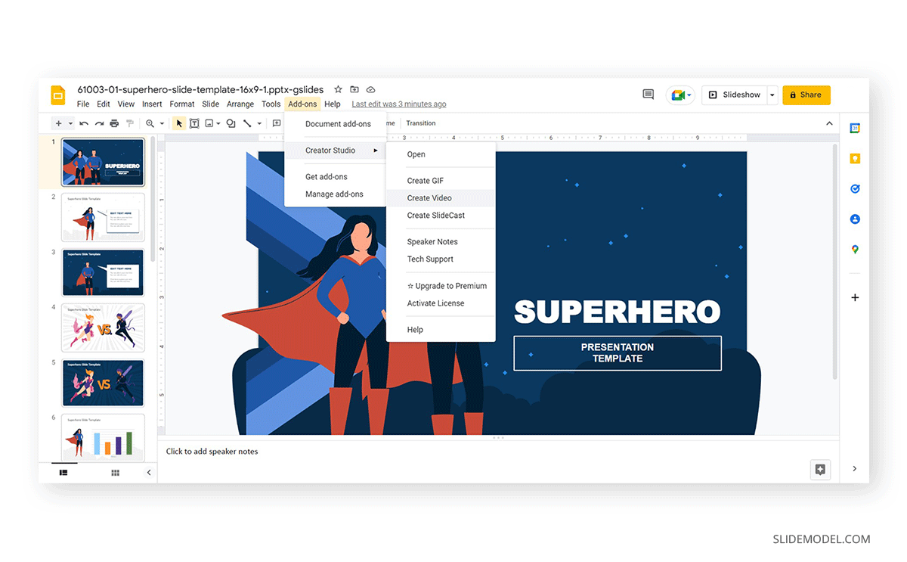The height and width of the screenshot is (562, 907).
Task: Open the File menu
Action: 83,104
